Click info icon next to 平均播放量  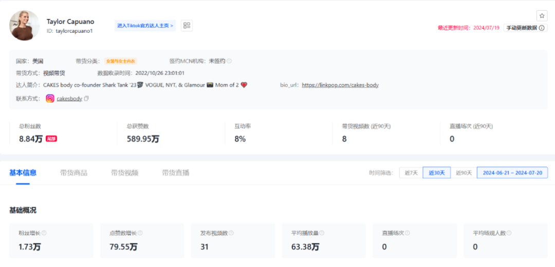pyautogui.click(x=322, y=233)
